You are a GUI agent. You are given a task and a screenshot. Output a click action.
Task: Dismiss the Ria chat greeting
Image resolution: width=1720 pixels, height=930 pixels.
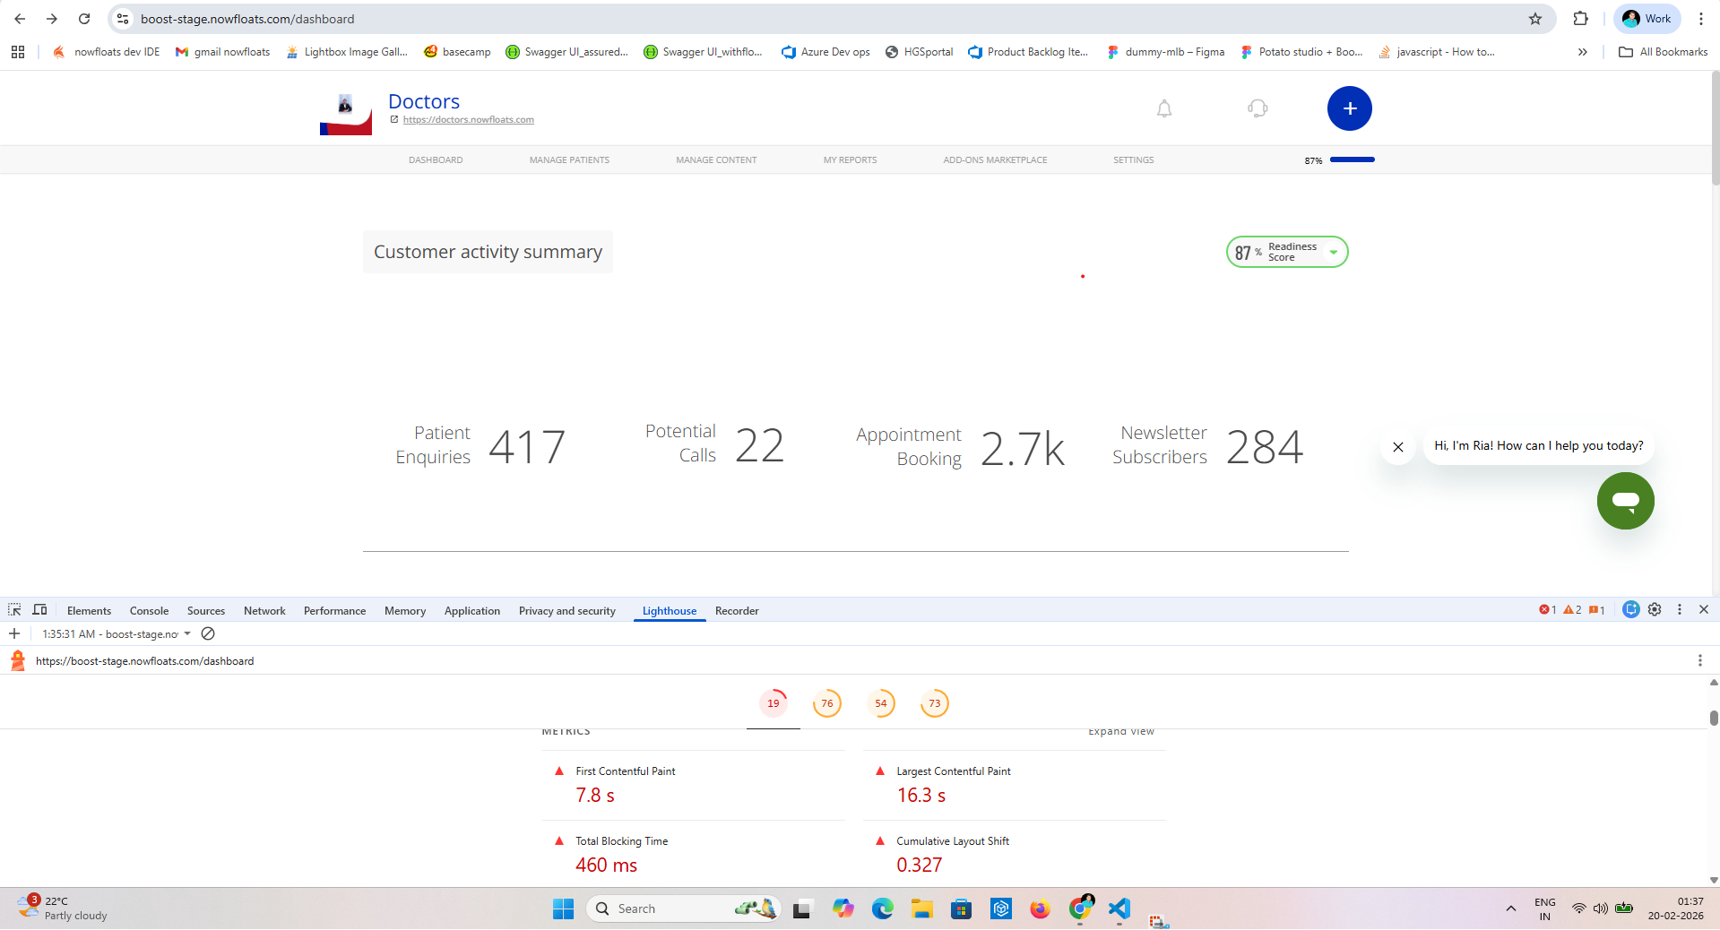coord(1397,447)
